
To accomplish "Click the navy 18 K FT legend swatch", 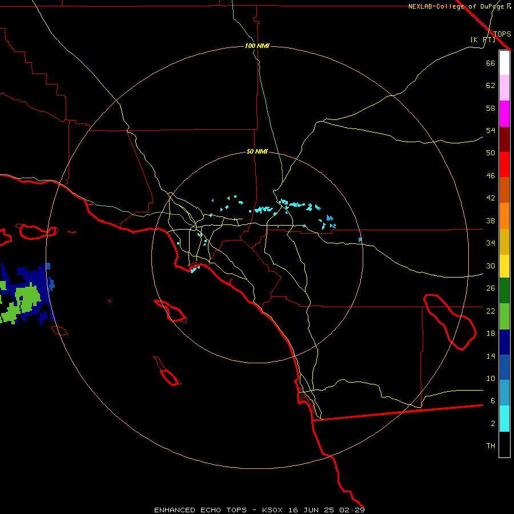I will tap(504, 342).
